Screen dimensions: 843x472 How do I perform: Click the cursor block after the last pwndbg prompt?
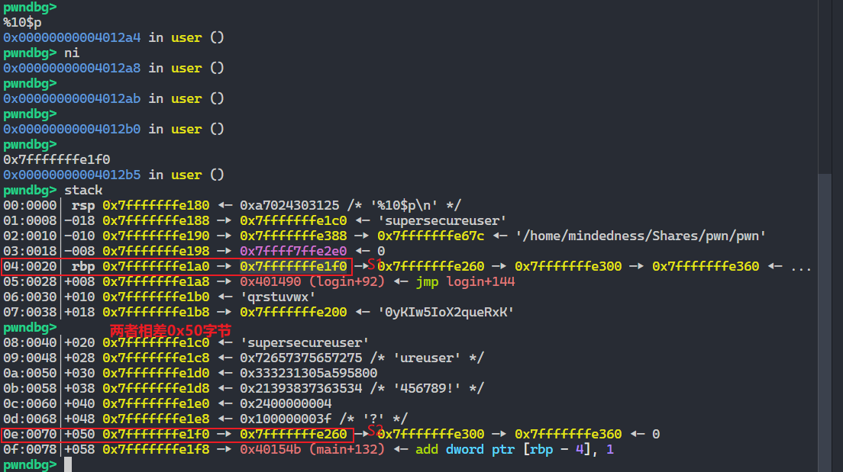point(66,464)
